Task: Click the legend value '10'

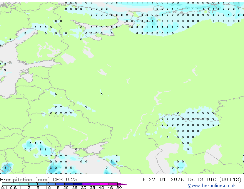Action: point(48,187)
